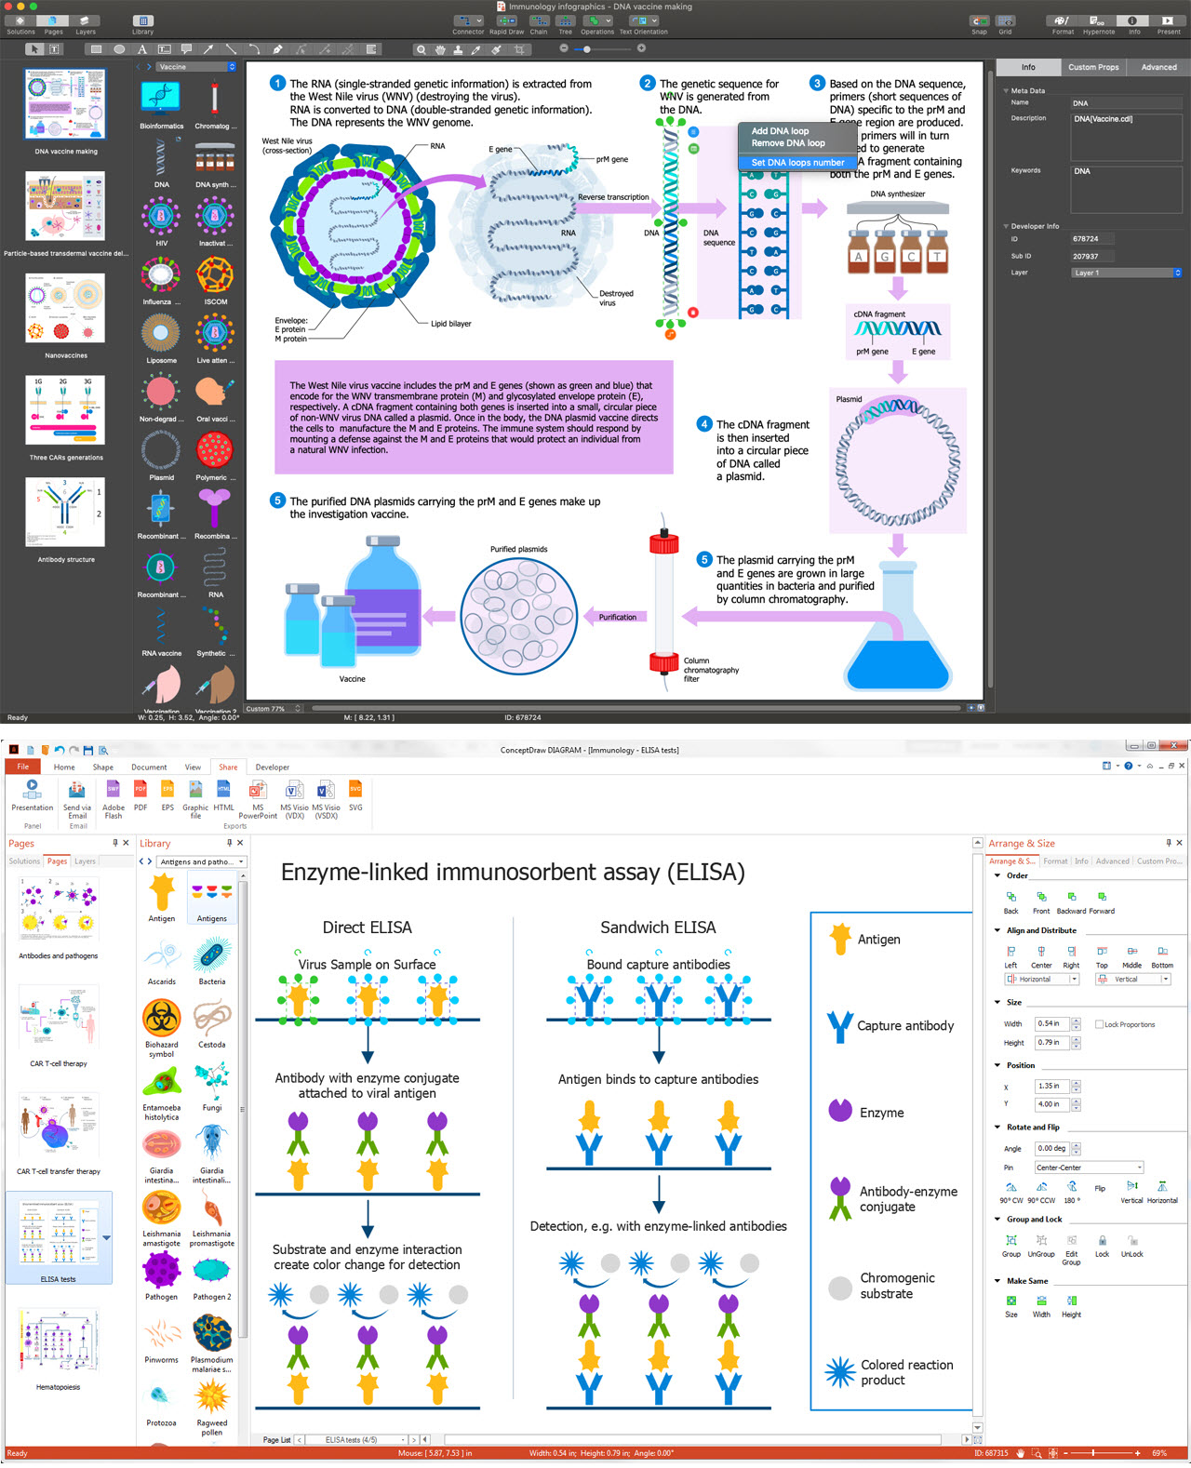Toggle Snap in Mac toolbar
This screenshot has height=1468, width=1191.
coord(979,24)
